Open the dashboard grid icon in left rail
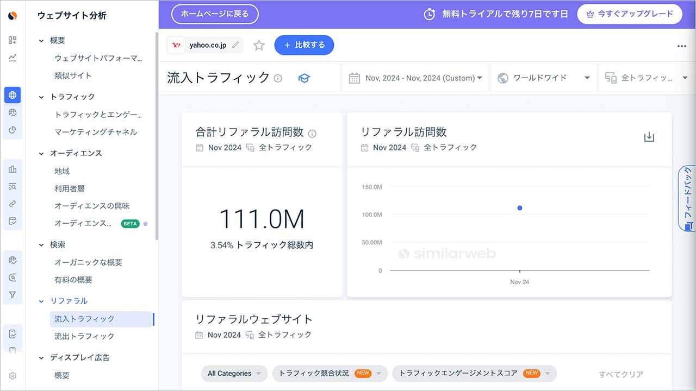Screen dimensions: 696x391 13,40
